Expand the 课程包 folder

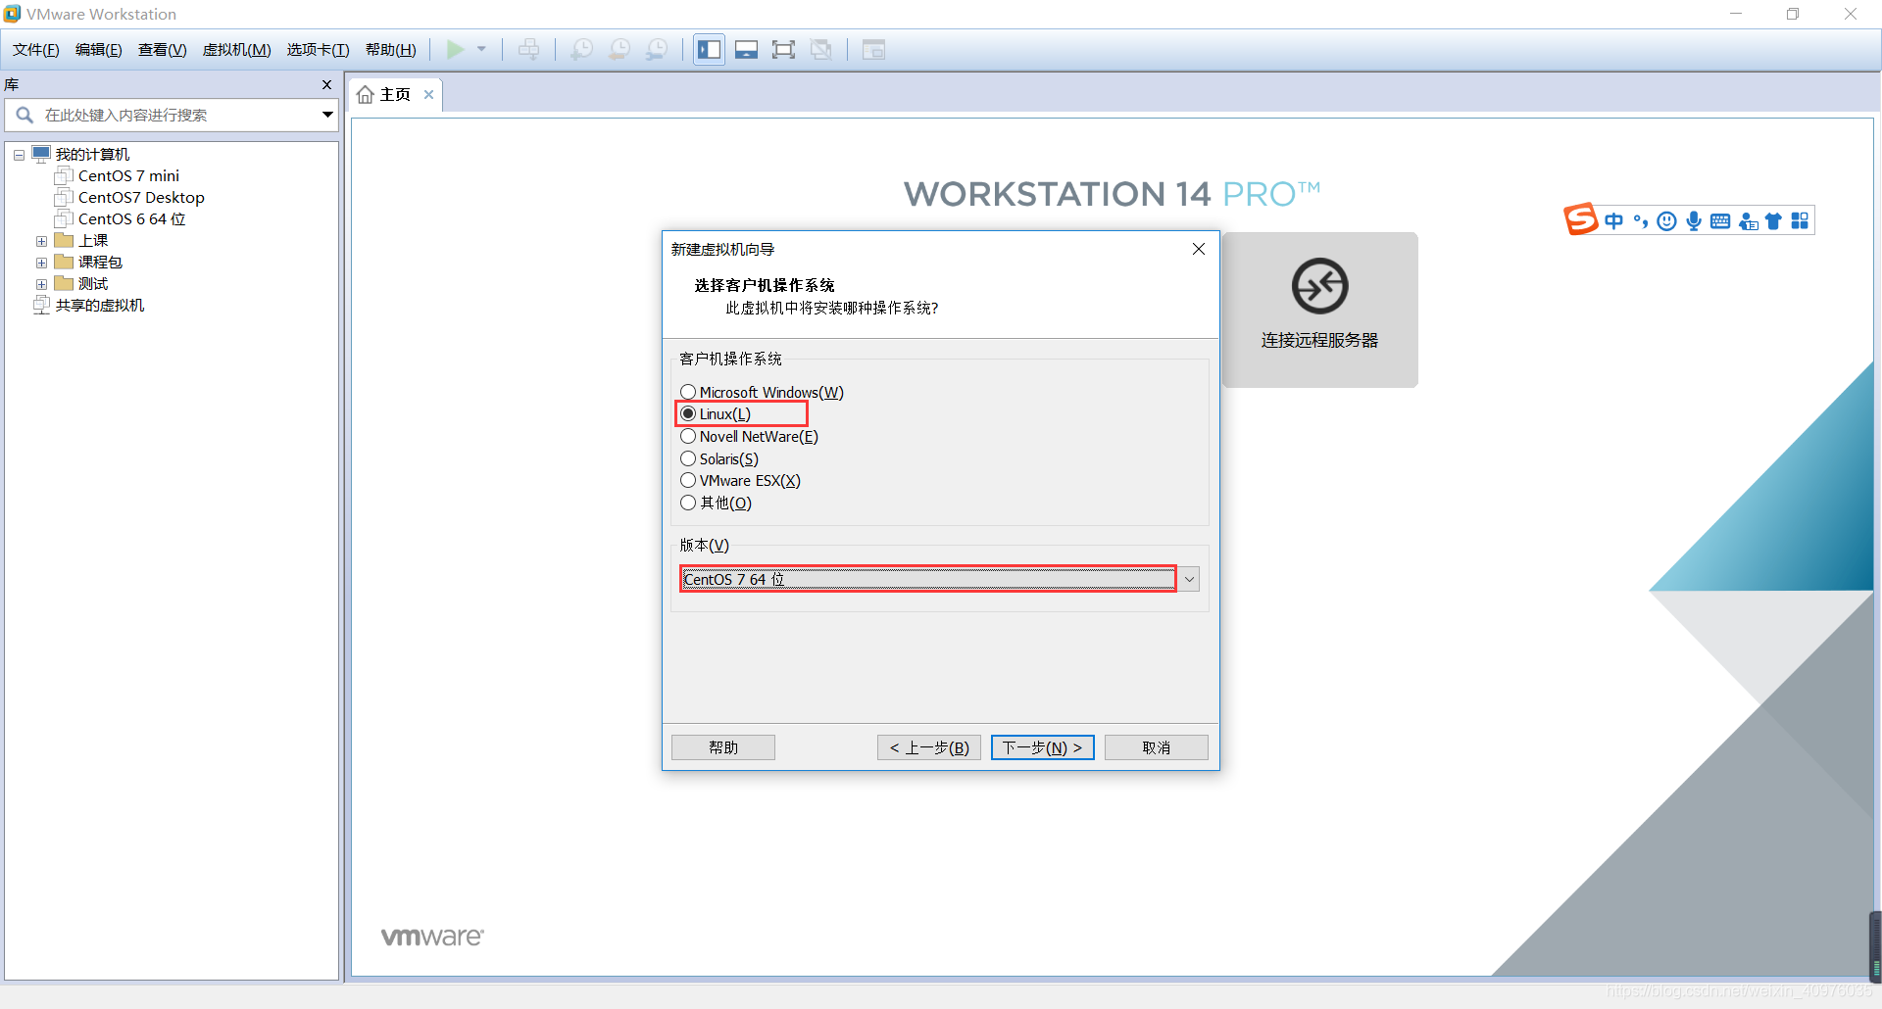point(41,263)
